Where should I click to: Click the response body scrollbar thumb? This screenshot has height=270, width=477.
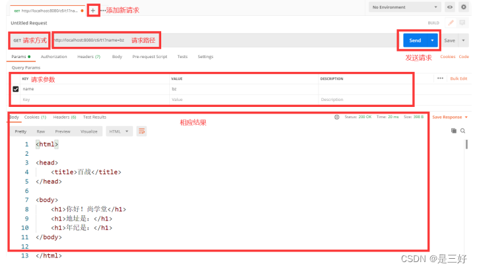click(x=466, y=145)
